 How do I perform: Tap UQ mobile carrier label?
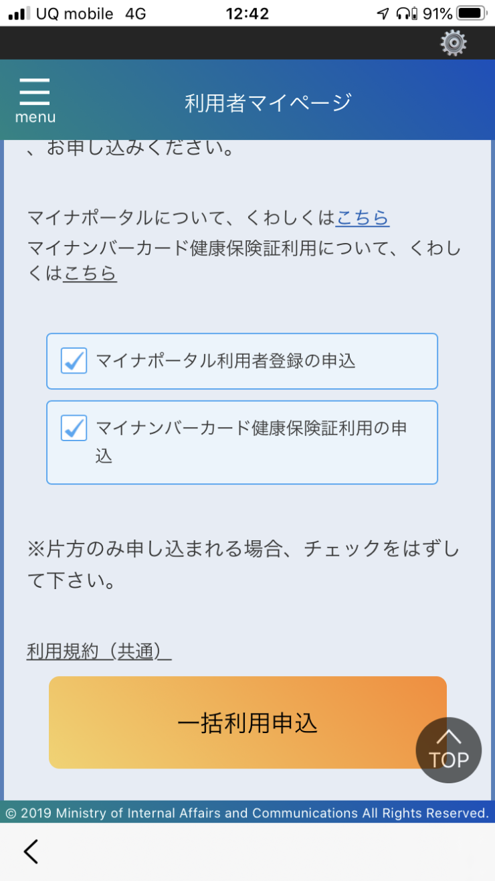pos(74,13)
